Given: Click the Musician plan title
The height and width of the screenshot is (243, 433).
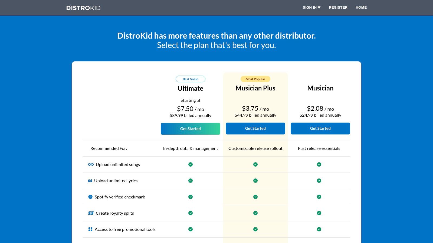Looking at the screenshot, I should [320, 88].
